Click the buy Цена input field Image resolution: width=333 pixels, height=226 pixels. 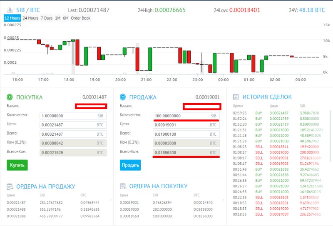(73, 125)
